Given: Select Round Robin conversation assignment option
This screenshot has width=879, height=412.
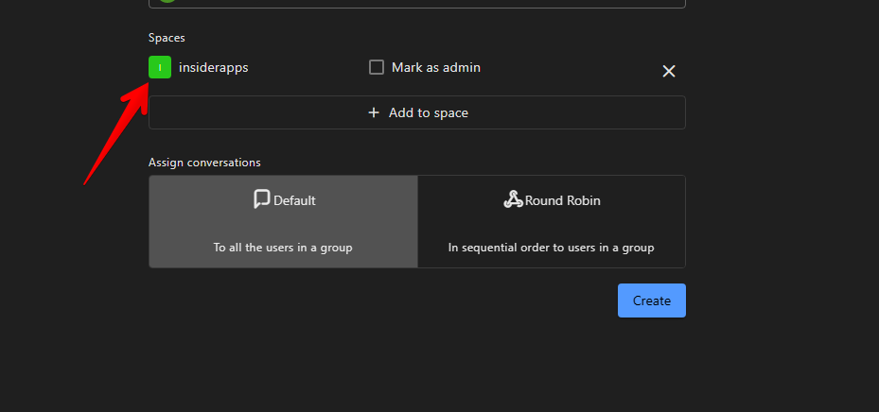Looking at the screenshot, I should 551,222.
